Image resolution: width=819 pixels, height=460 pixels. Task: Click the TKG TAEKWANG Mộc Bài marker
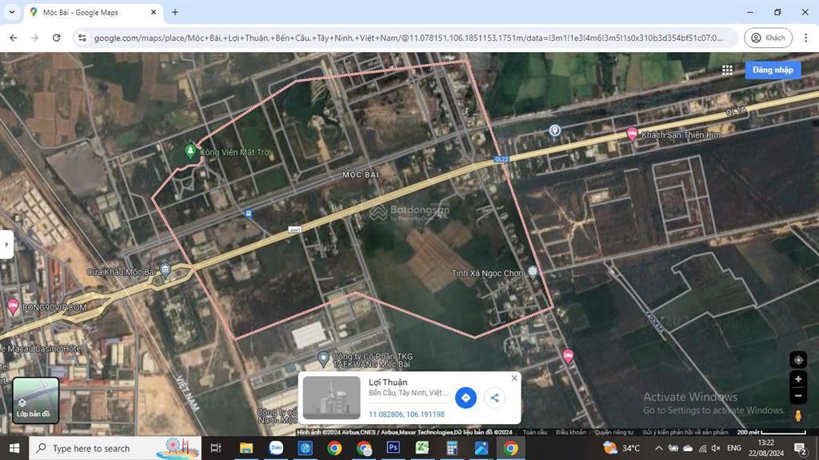[323, 358]
